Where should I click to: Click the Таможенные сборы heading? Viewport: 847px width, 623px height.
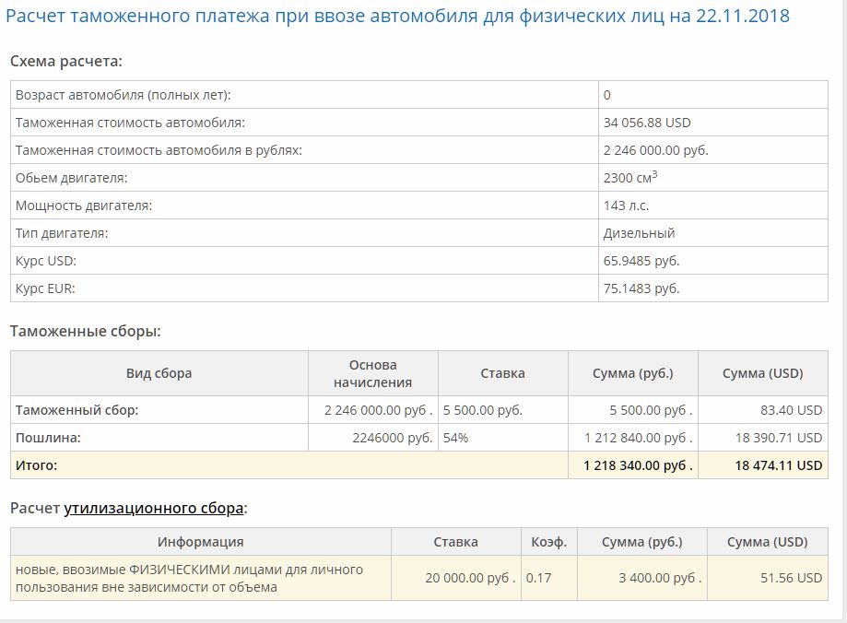click(x=86, y=331)
